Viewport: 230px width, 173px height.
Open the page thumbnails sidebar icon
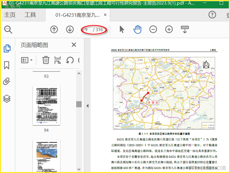coord(7,48)
